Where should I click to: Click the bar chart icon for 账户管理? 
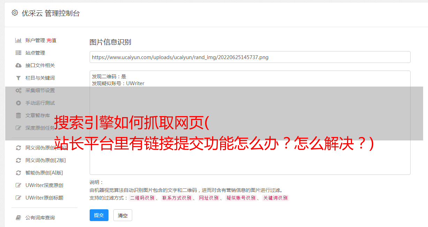(x=18, y=40)
